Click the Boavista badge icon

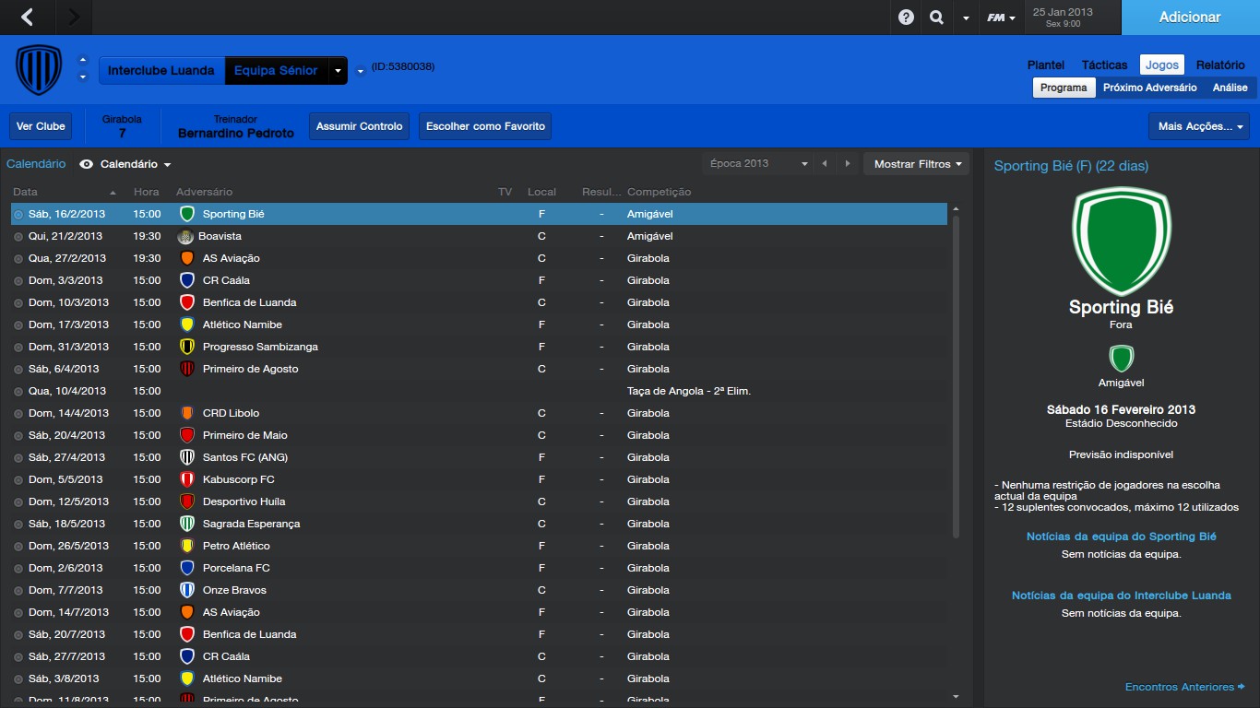tap(185, 236)
